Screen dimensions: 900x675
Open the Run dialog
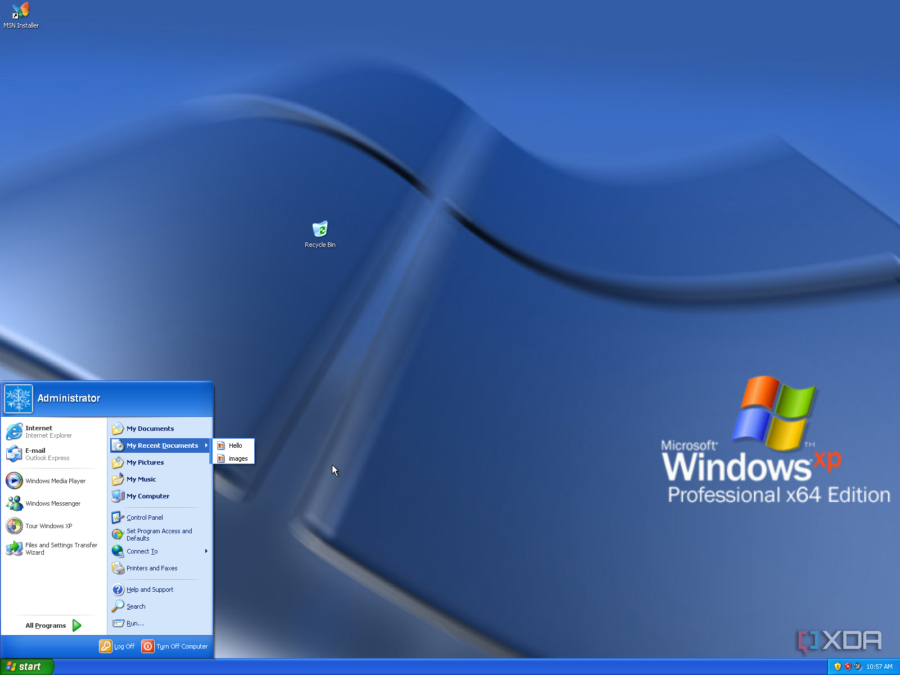click(x=161, y=623)
